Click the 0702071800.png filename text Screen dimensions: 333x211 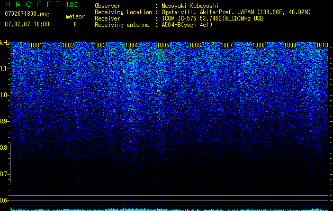(x=27, y=14)
